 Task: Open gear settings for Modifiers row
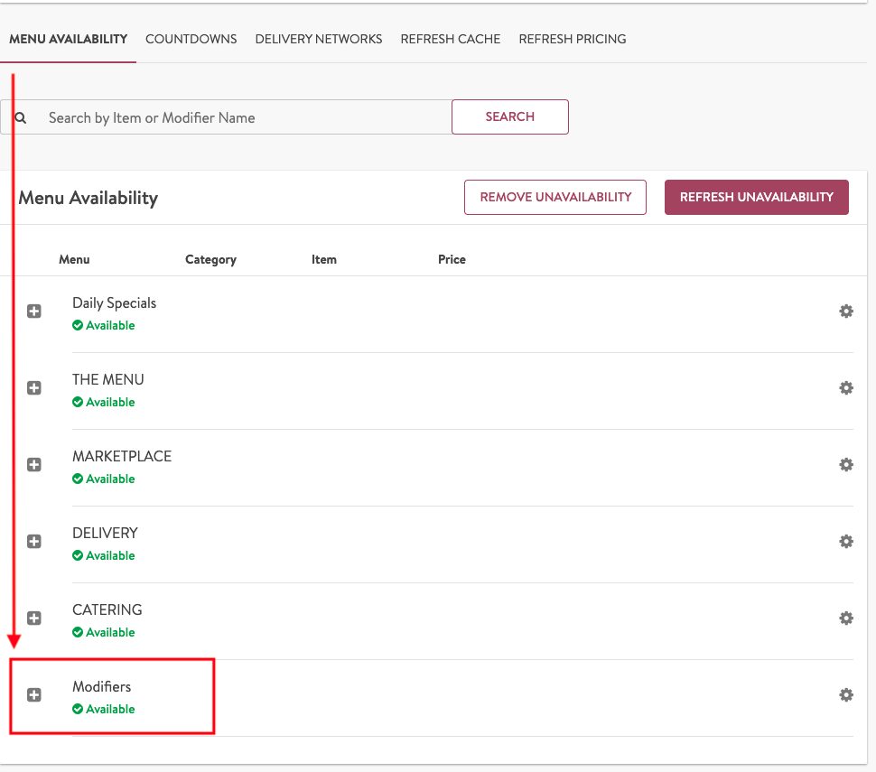pos(846,695)
